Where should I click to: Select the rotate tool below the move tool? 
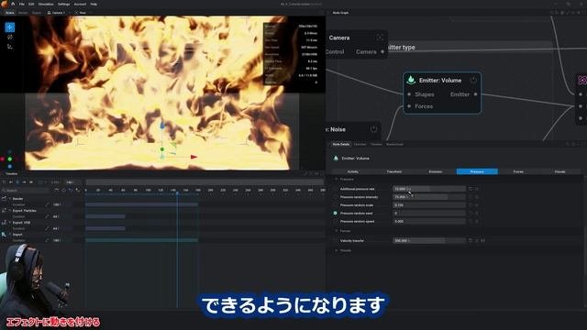10,37
